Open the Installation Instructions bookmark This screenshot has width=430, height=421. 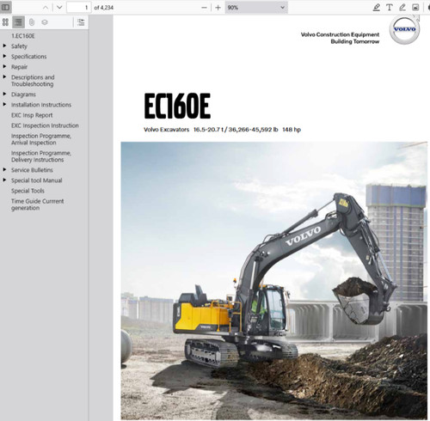click(41, 105)
